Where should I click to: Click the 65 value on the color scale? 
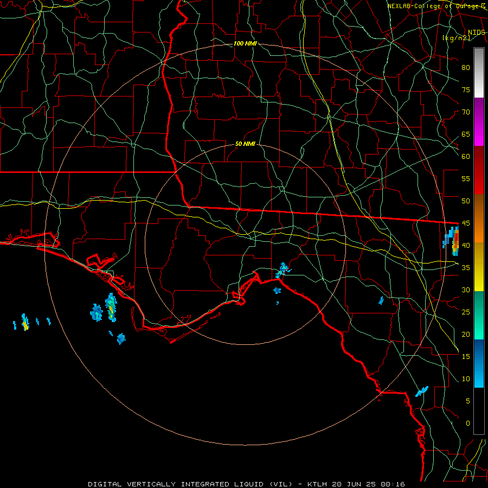[466, 134]
